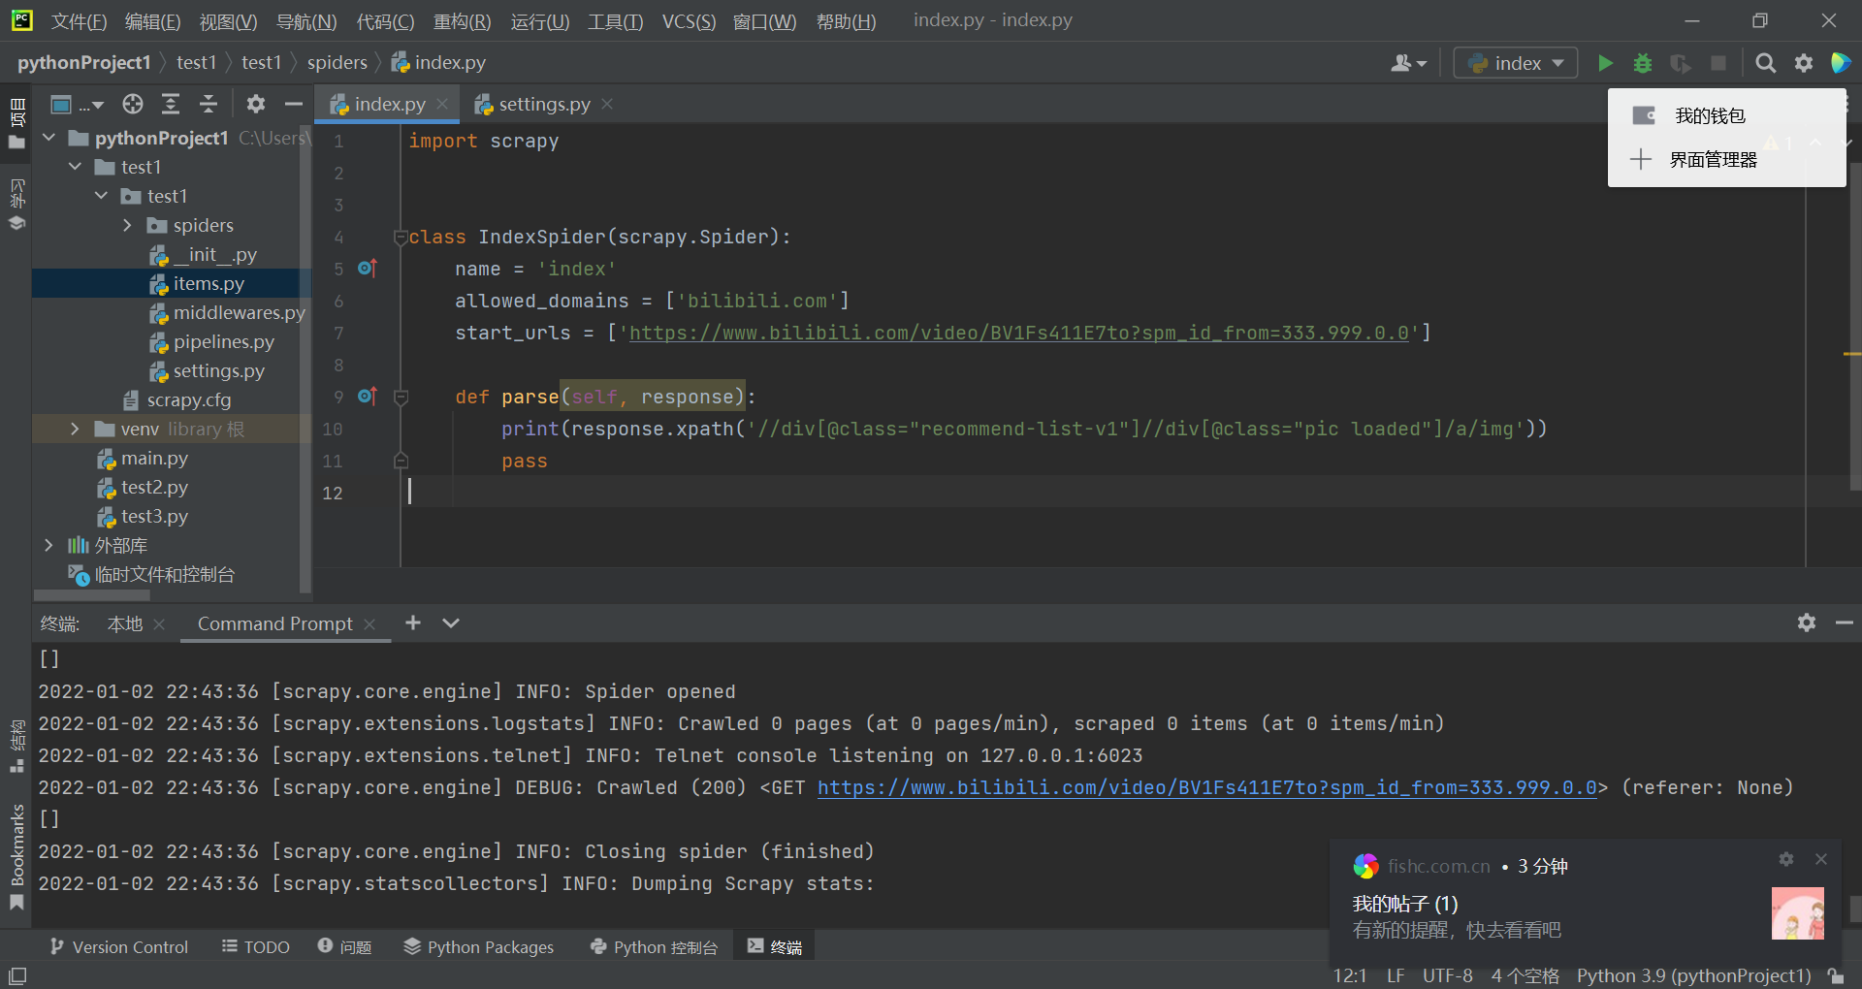Open the Python 控制台 tool window

coord(655,946)
